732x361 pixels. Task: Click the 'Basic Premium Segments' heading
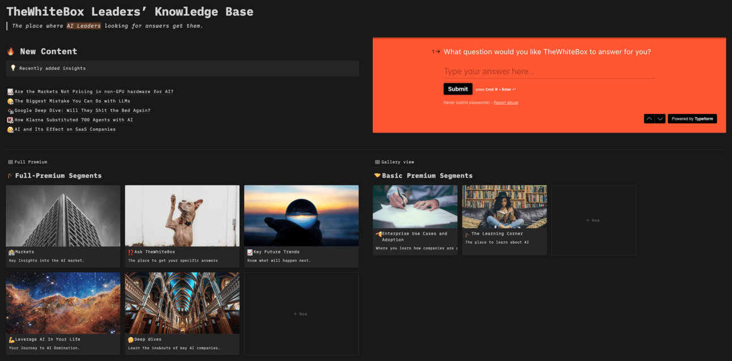coord(427,176)
